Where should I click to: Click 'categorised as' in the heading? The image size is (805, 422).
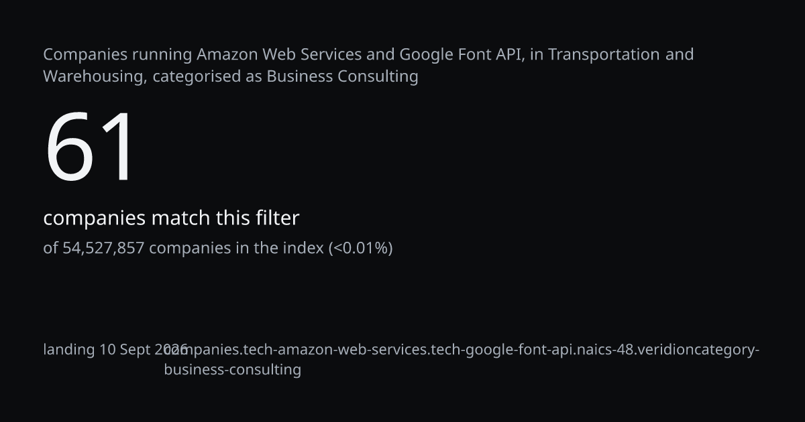point(207,76)
